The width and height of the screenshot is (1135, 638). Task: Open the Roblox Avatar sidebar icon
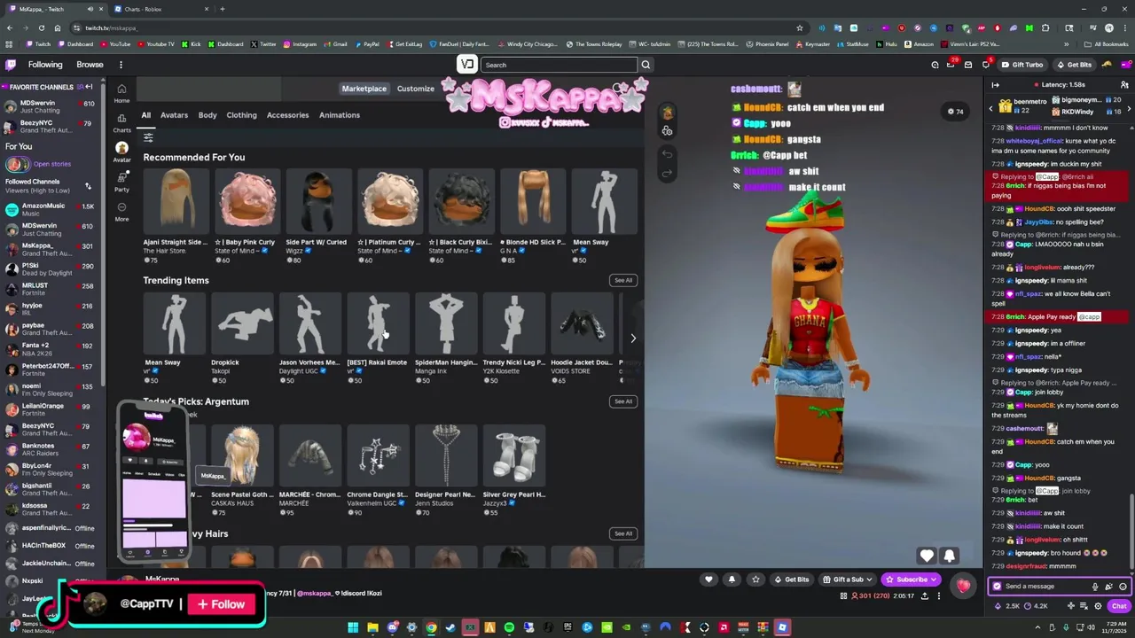121,152
